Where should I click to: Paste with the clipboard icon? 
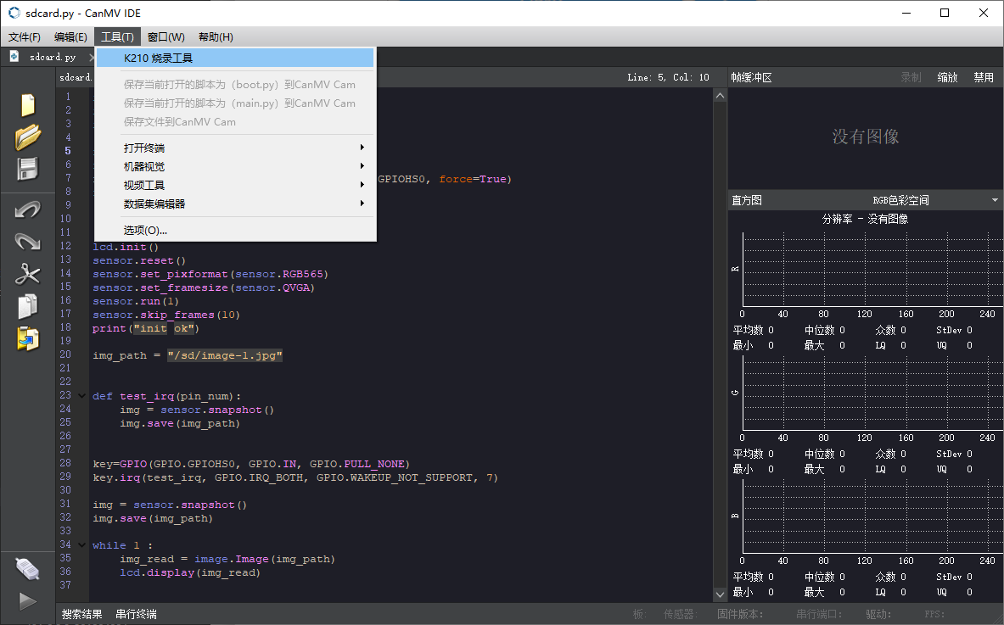[x=27, y=339]
